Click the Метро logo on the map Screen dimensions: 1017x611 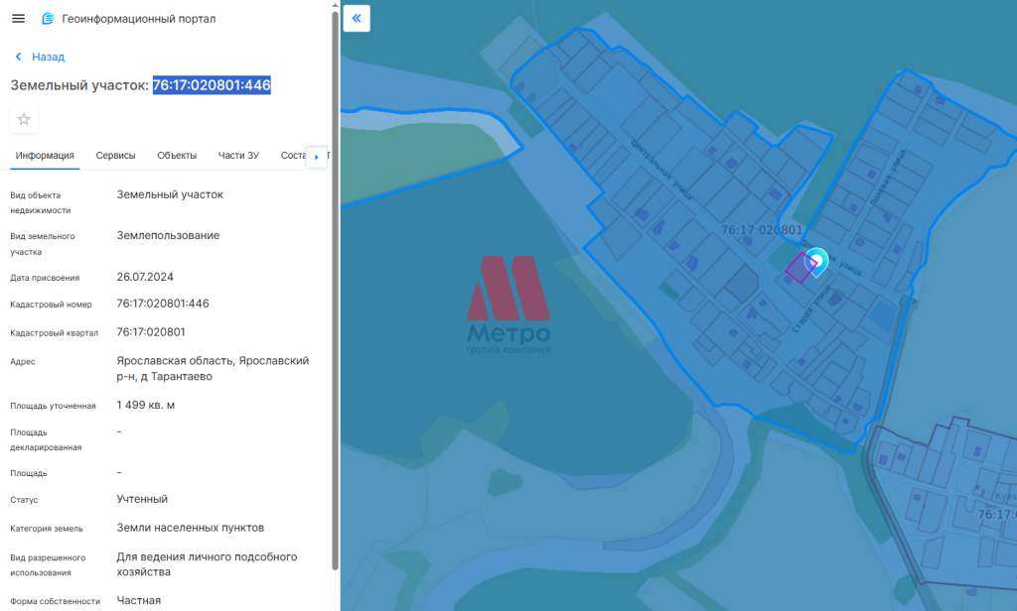point(508,305)
